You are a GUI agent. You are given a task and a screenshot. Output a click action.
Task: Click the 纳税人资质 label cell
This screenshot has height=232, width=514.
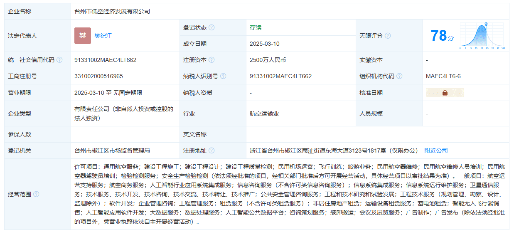(213, 93)
